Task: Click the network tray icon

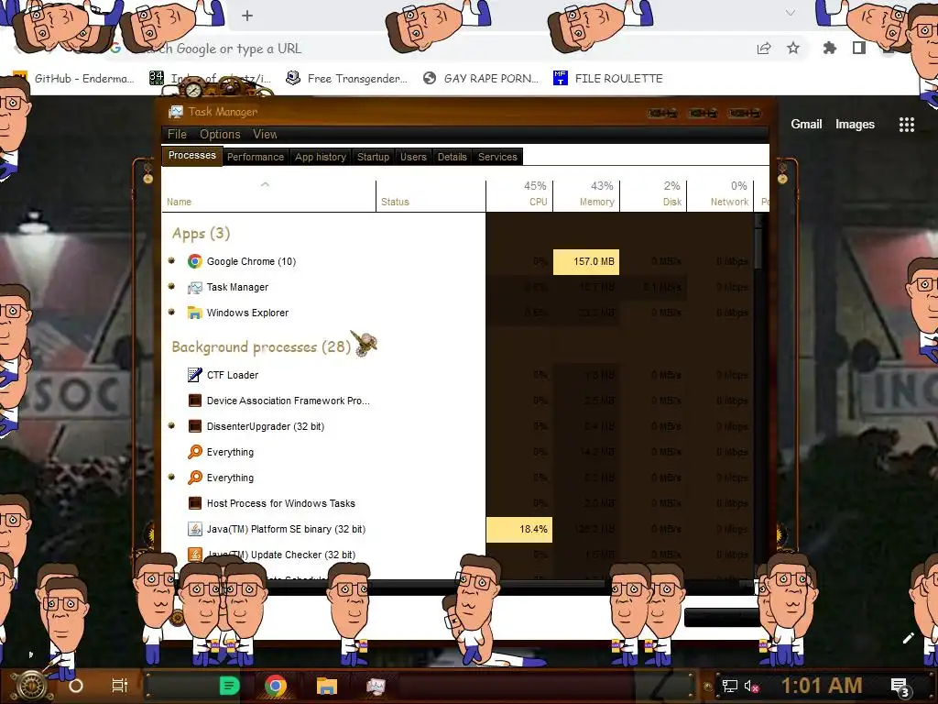Action: point(730,686)
